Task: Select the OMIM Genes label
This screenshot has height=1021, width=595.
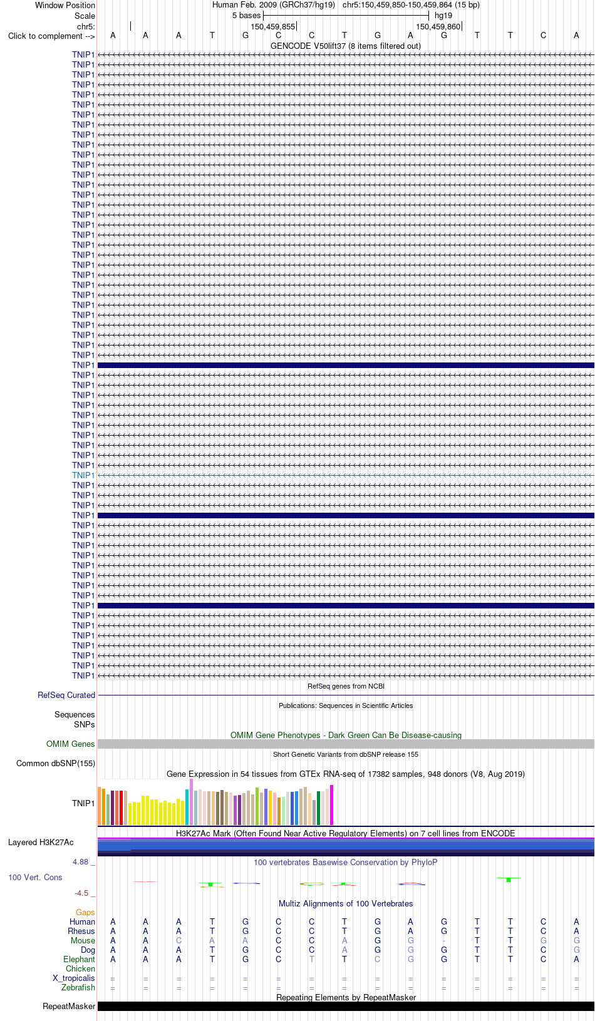Action: (71, 744)
